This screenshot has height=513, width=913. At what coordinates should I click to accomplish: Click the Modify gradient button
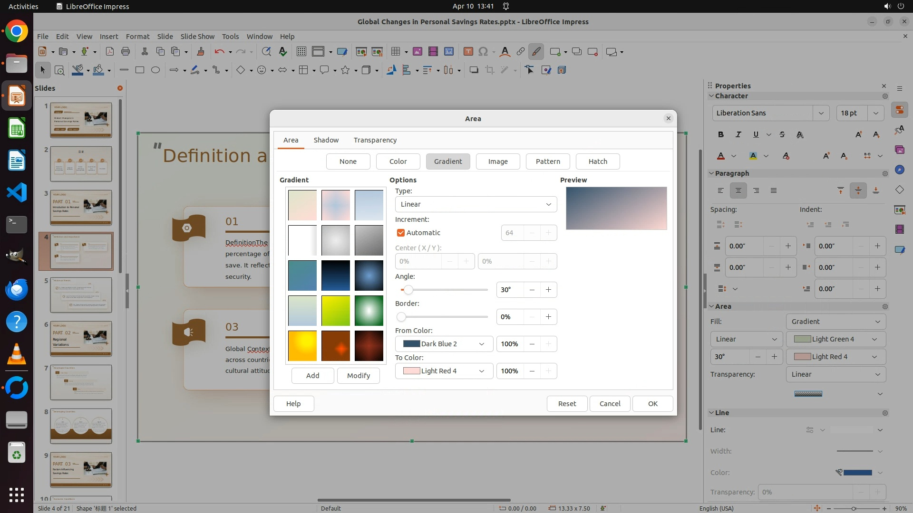pos(358,376)
